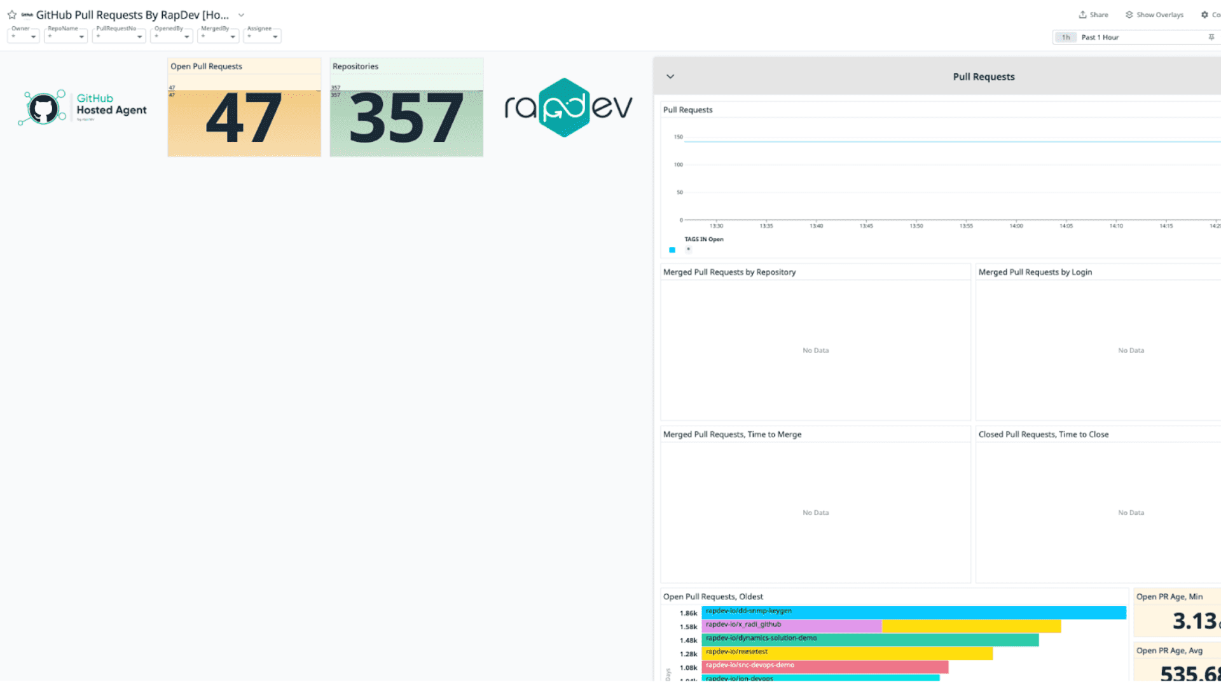The width and height of the screenshot is (1221, 687).
Task: Click the RapDev logo image
Action: point(569,108)
